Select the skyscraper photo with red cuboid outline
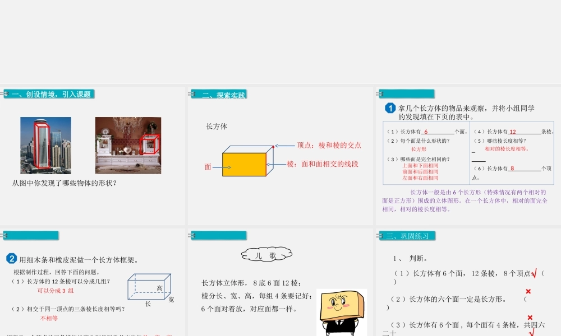The height and width of the screenshot is (336, 561). [x=45, y=146]
